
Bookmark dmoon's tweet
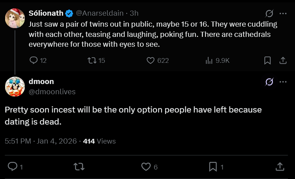[213, 167]
